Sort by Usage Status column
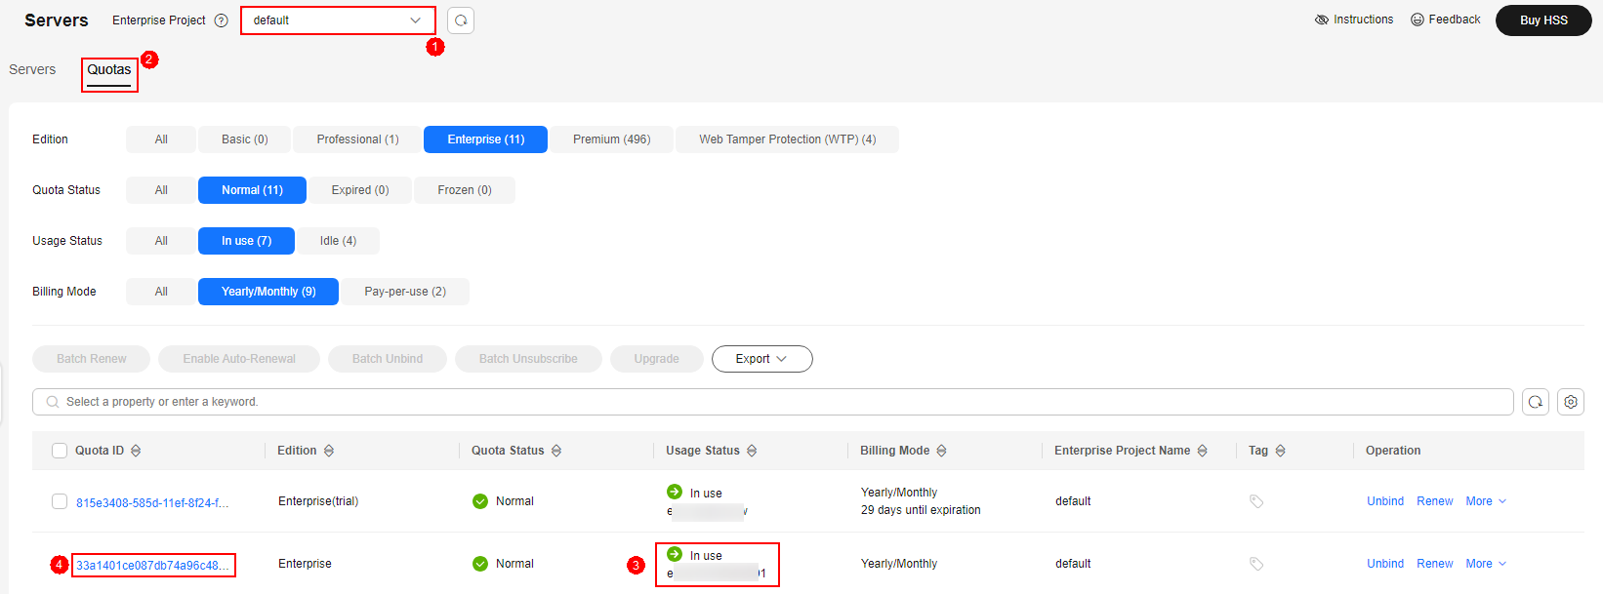The image size is (1603, 594). tap(752, 451)
